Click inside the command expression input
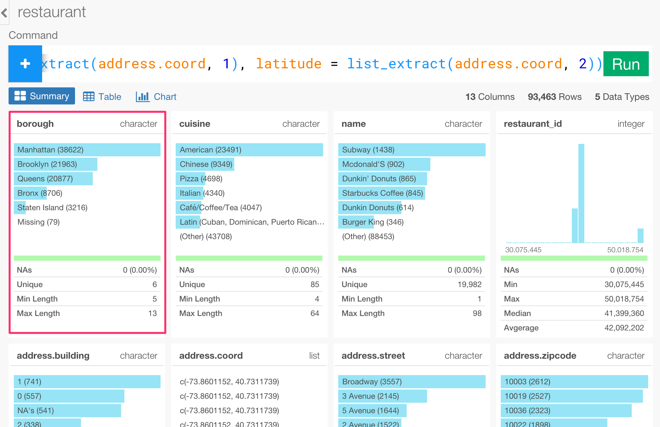This screenshot has height=427, width=660. [x=322, y=64]
